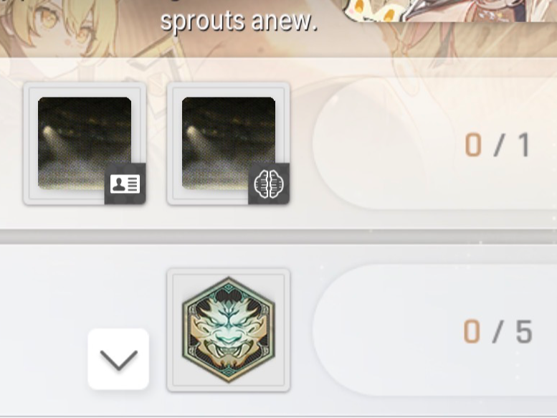Viewport: 557px width, 418px height.
Task: Tap the orange 0 in 0 / 5
Action: click(x=472, y=331)
